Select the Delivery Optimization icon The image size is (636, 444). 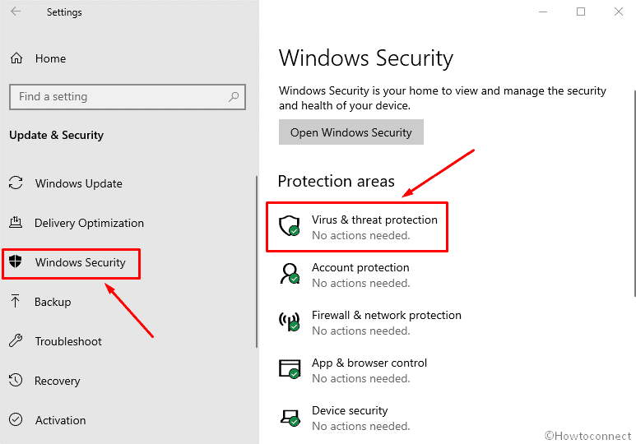(16, 223)
